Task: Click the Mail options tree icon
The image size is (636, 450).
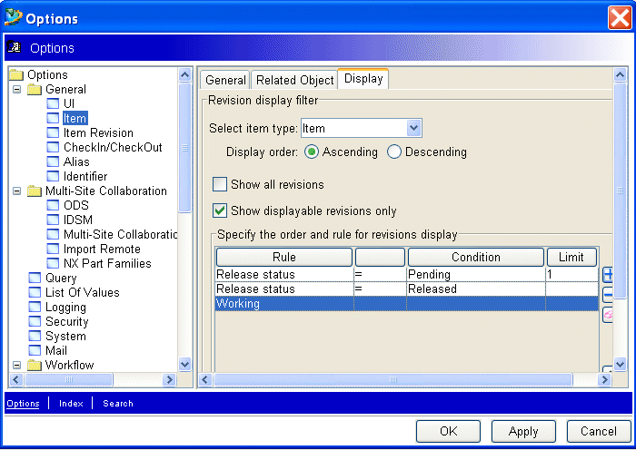Action: (35, 351)
